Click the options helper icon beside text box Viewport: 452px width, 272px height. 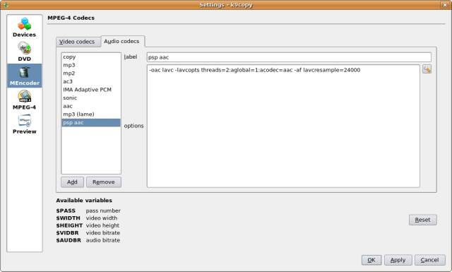pos(427,69)
